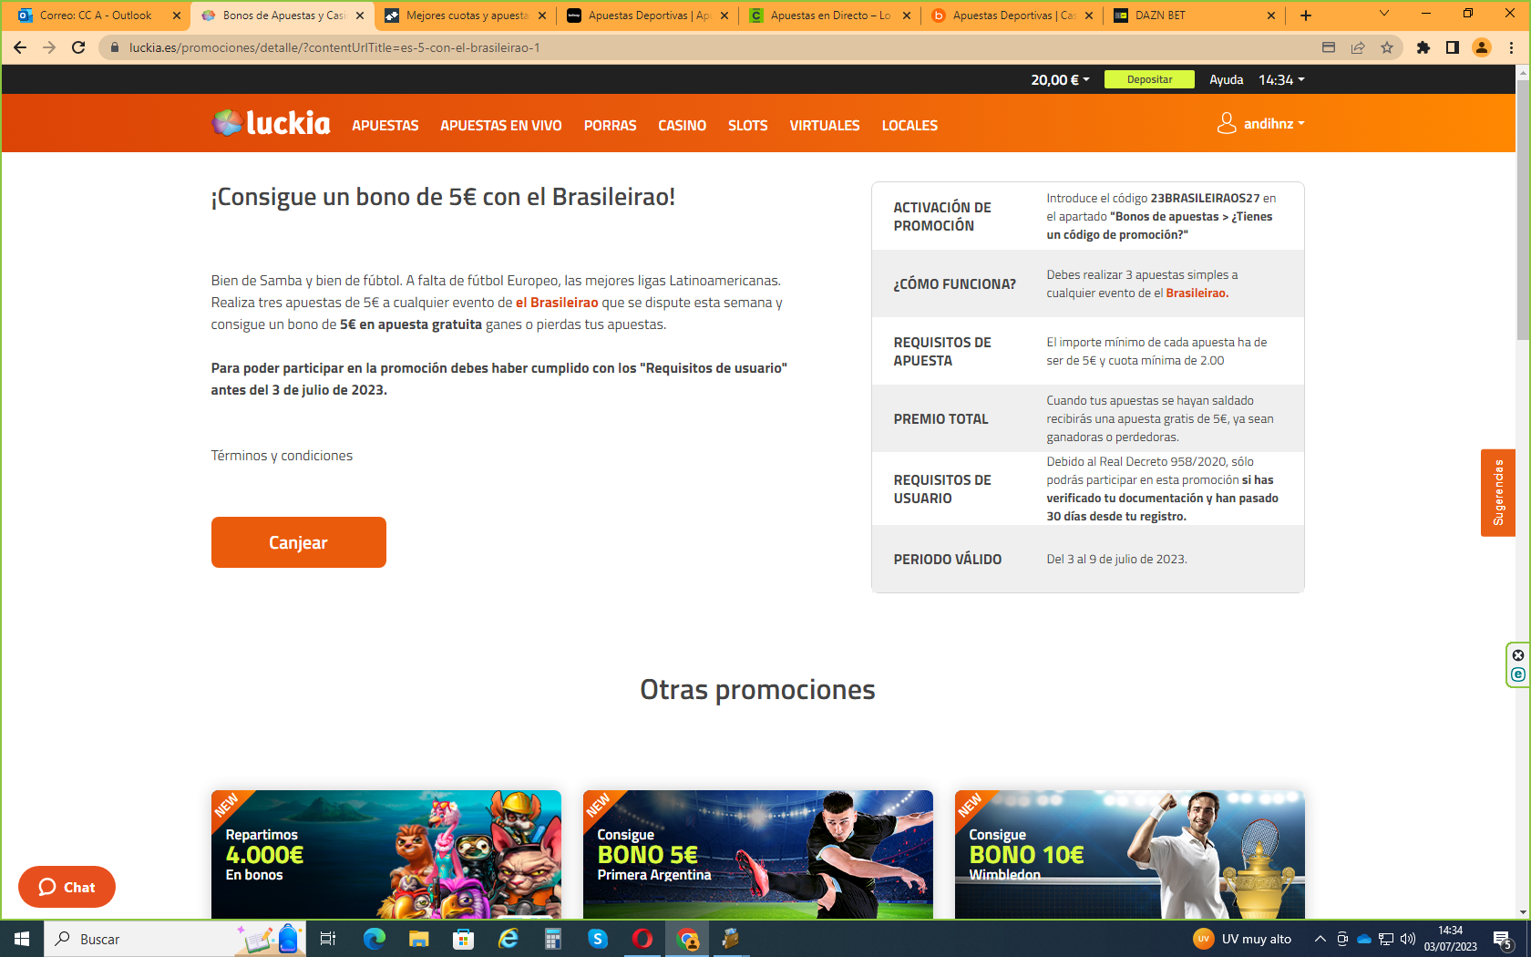
Task: Switch to Mejores cuotas y apuestas tab
Action: coord(465,15)
